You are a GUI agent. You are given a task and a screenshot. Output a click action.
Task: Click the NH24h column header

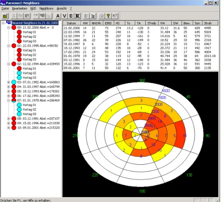pos(96,23)
